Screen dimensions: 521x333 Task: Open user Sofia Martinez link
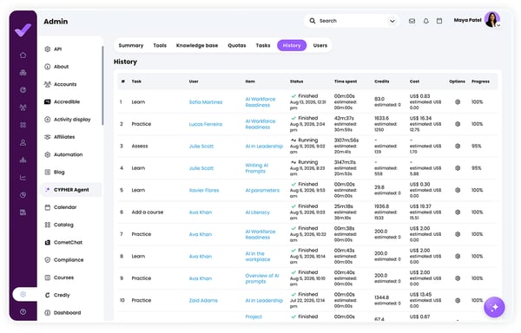206,102
